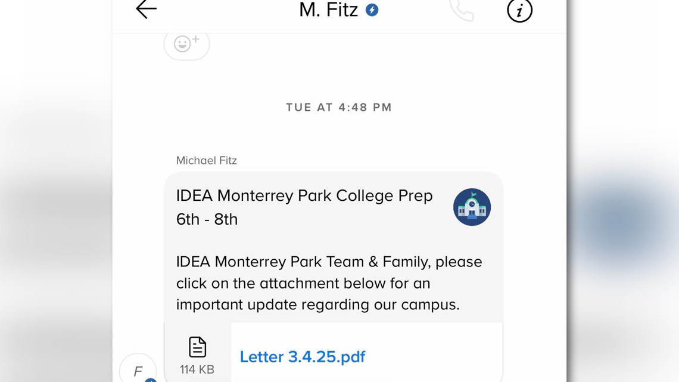Open the school building avatar in the message

tap(472, 207)
